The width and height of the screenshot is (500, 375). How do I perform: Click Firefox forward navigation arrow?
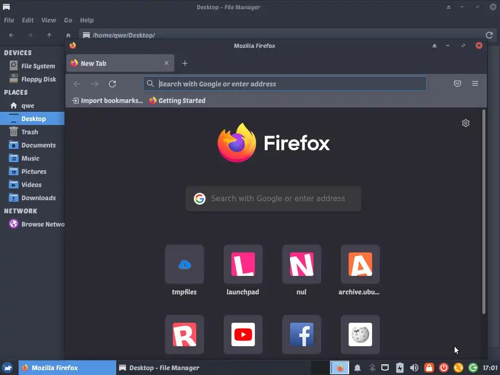94,84
